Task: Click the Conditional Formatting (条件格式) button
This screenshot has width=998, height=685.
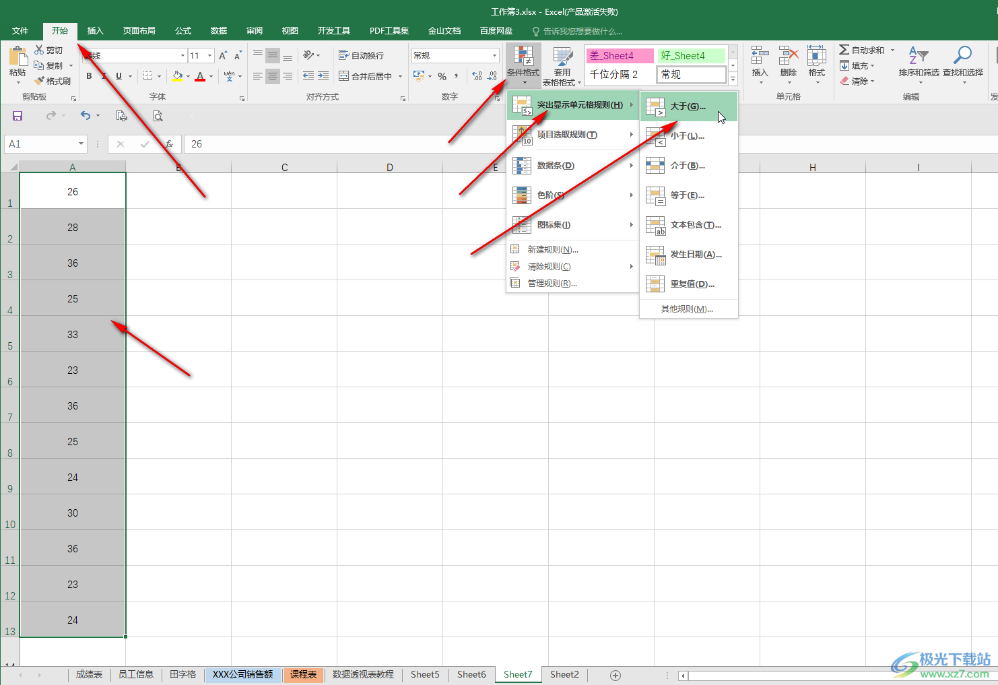Action: point(523,65)
